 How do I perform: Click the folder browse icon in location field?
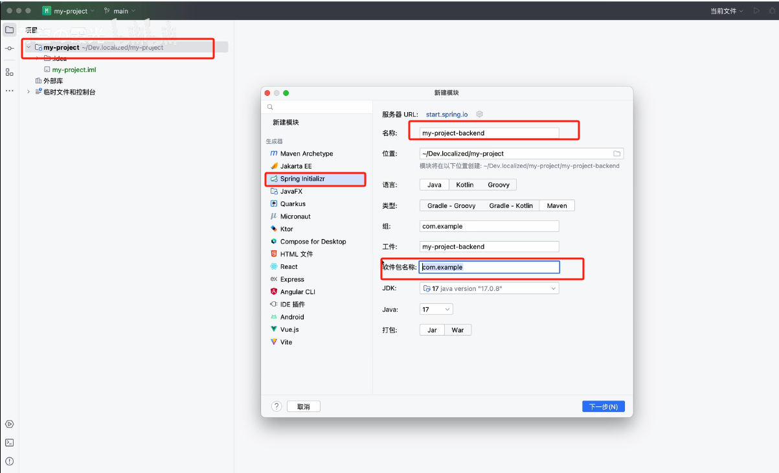point(617,154)
